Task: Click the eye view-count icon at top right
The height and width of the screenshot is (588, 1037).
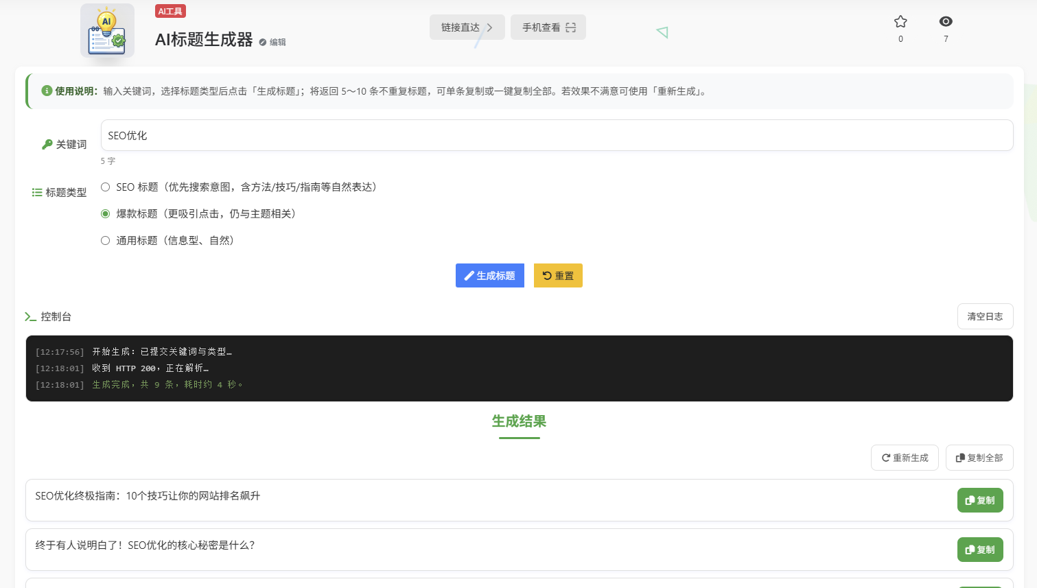Action: coord(946,21)
